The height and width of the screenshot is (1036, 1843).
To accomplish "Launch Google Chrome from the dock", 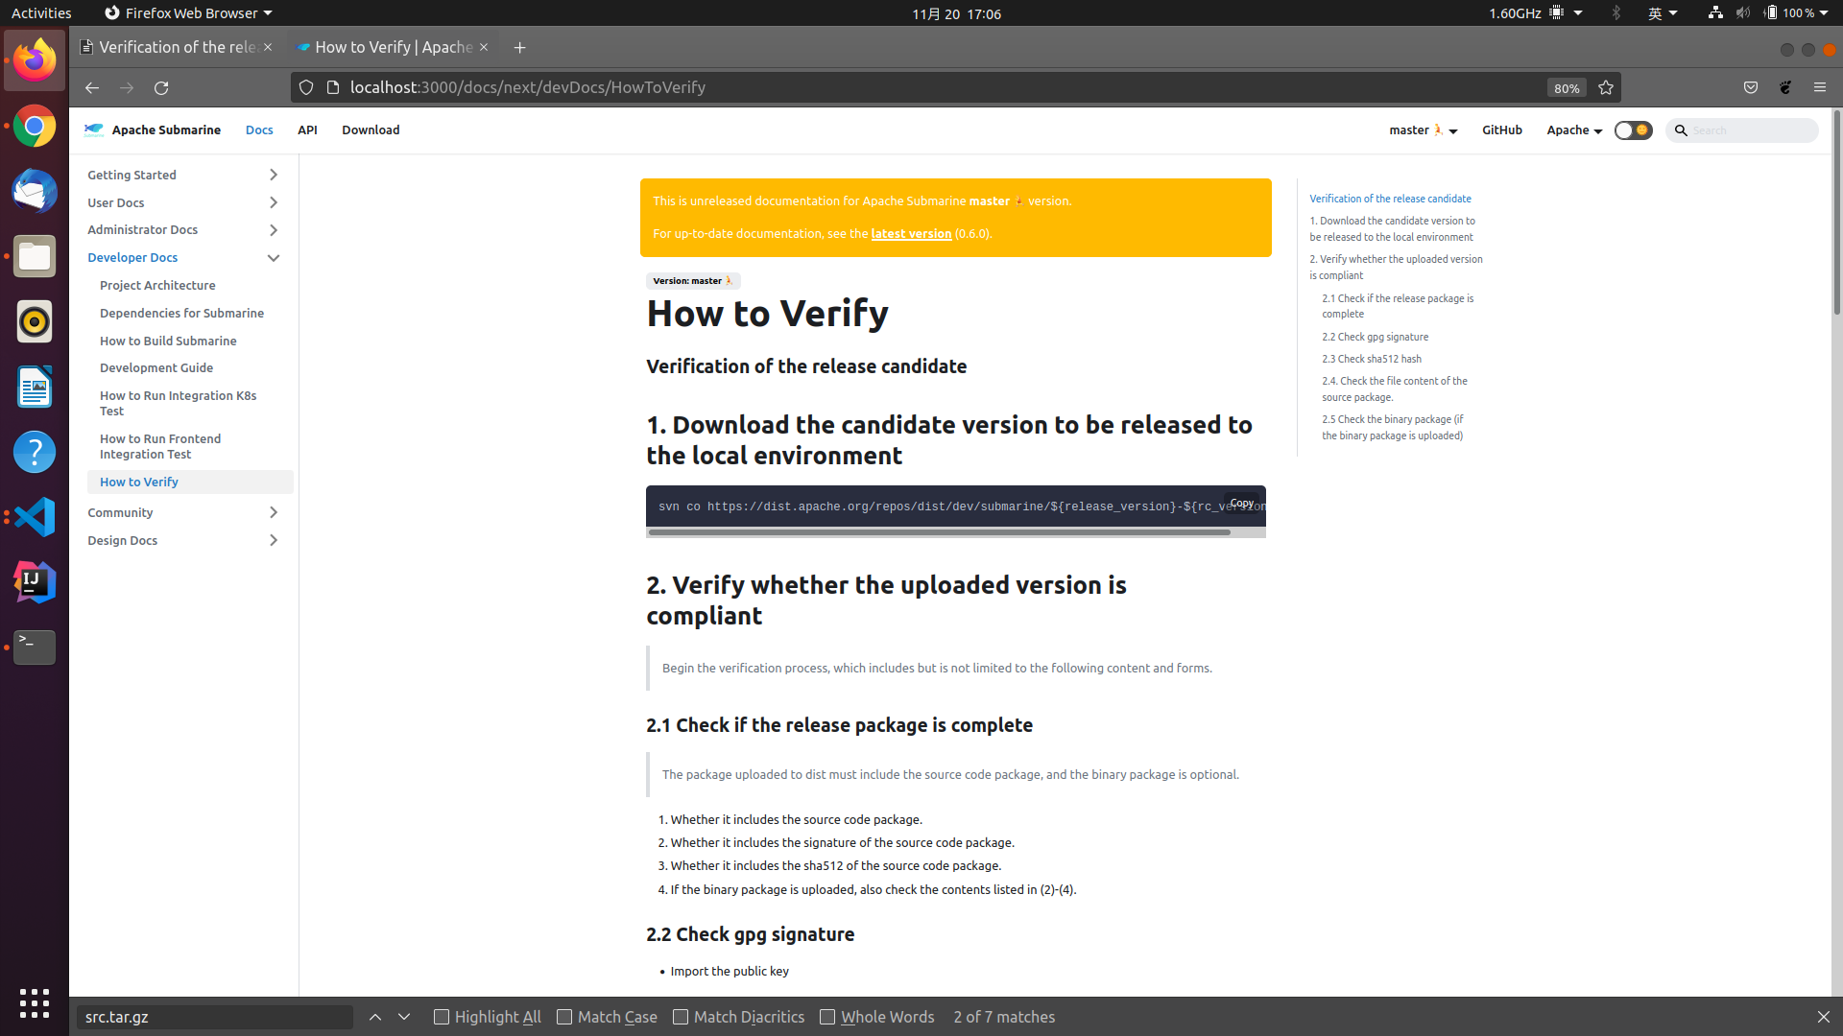I will point(35,126).
